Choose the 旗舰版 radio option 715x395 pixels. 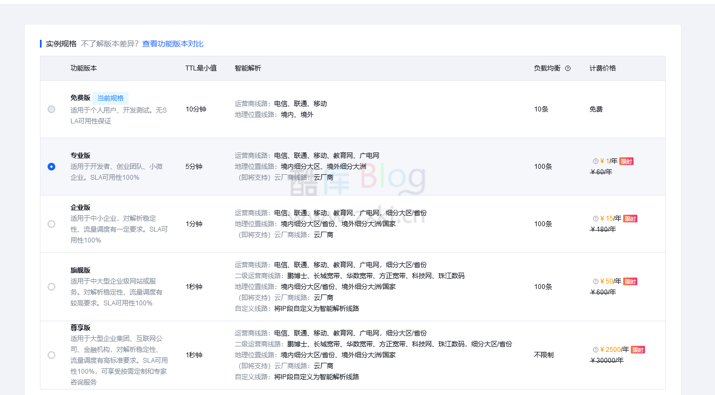point(51,287)
